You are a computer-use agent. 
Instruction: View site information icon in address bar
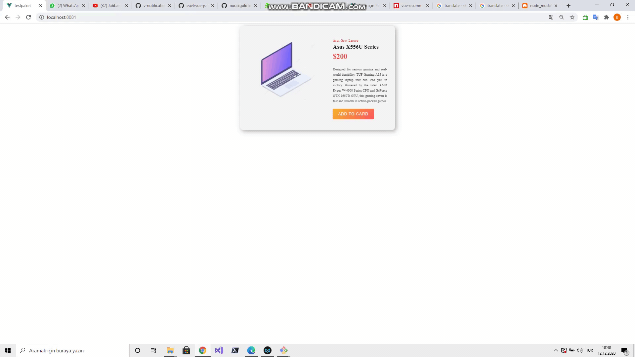(x=42, y=17)
